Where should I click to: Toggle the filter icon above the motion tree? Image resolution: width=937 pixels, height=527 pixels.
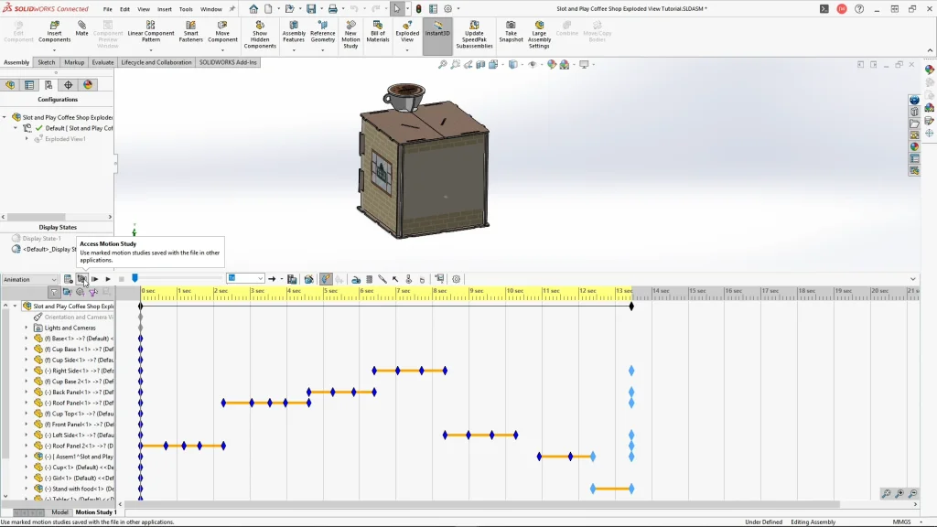[54, 292]
